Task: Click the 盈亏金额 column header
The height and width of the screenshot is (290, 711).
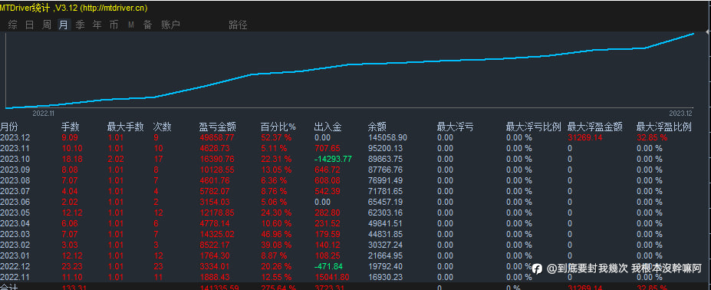Action: [x=218, y=127]
